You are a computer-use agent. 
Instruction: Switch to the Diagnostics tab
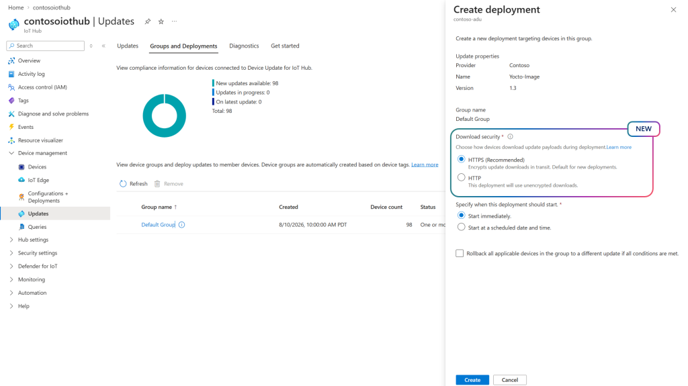[244, 46]
